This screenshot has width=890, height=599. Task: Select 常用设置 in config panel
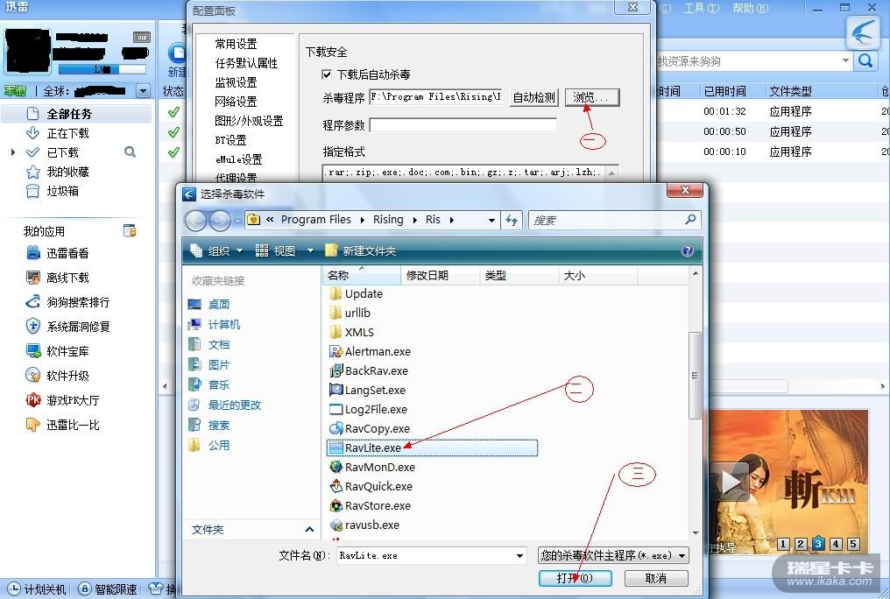(x=237, y=44)
